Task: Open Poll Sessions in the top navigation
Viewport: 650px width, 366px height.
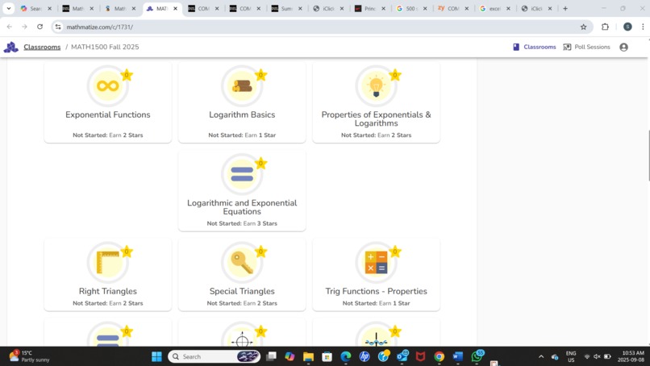Action: 586,48
